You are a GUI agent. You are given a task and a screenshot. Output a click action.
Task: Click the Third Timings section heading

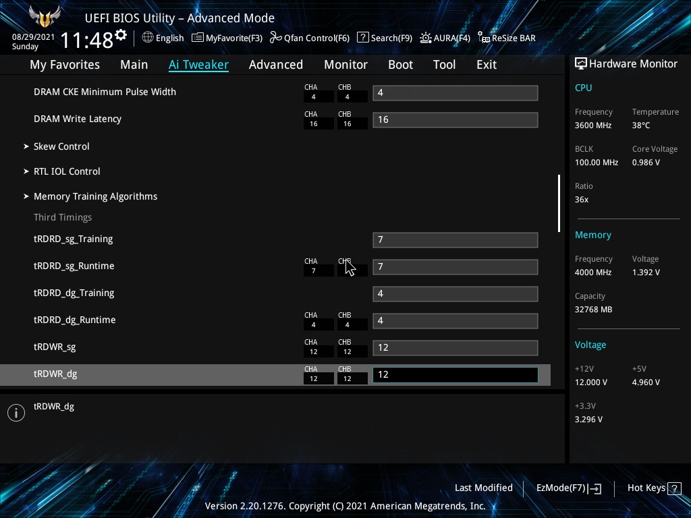[x=63, y=218]
